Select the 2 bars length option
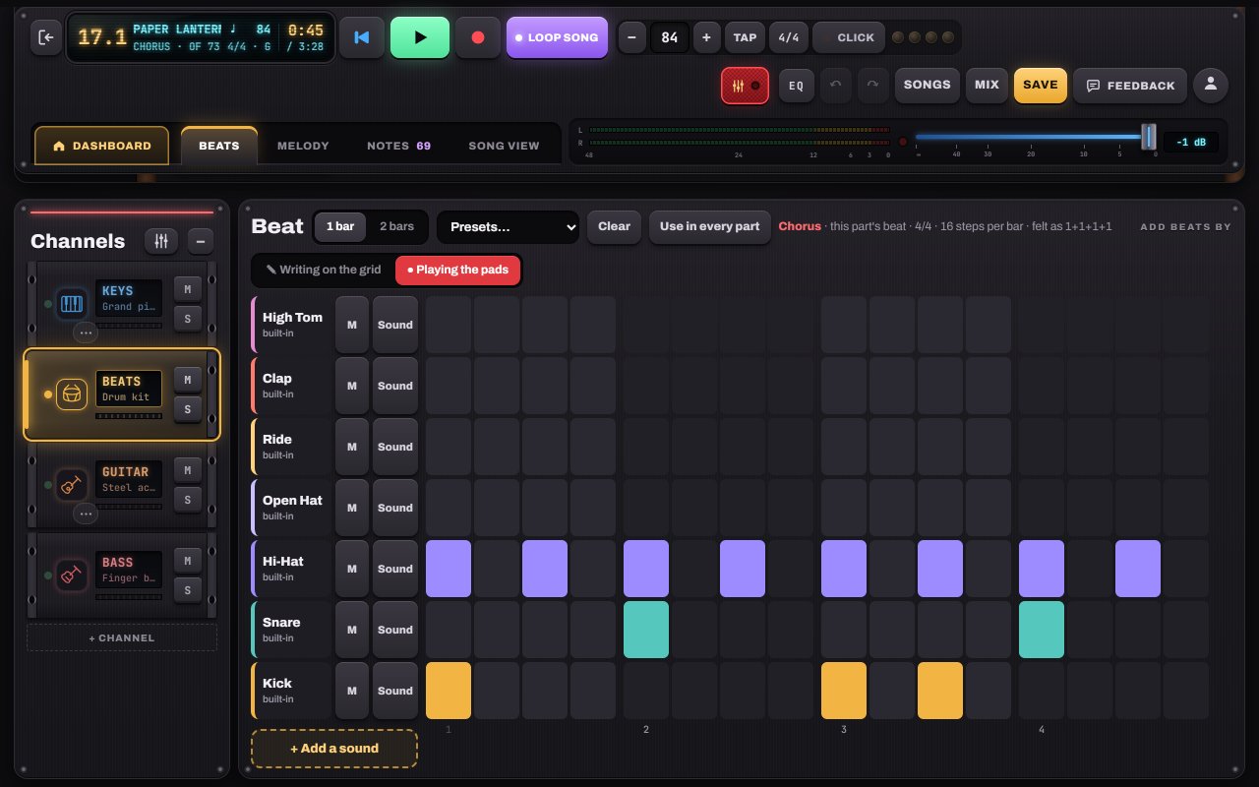Screen dimensions: 1259x787 396,226
